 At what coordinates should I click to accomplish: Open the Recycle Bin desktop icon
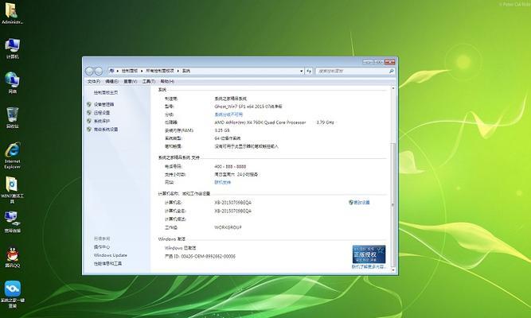pos(12,118)
